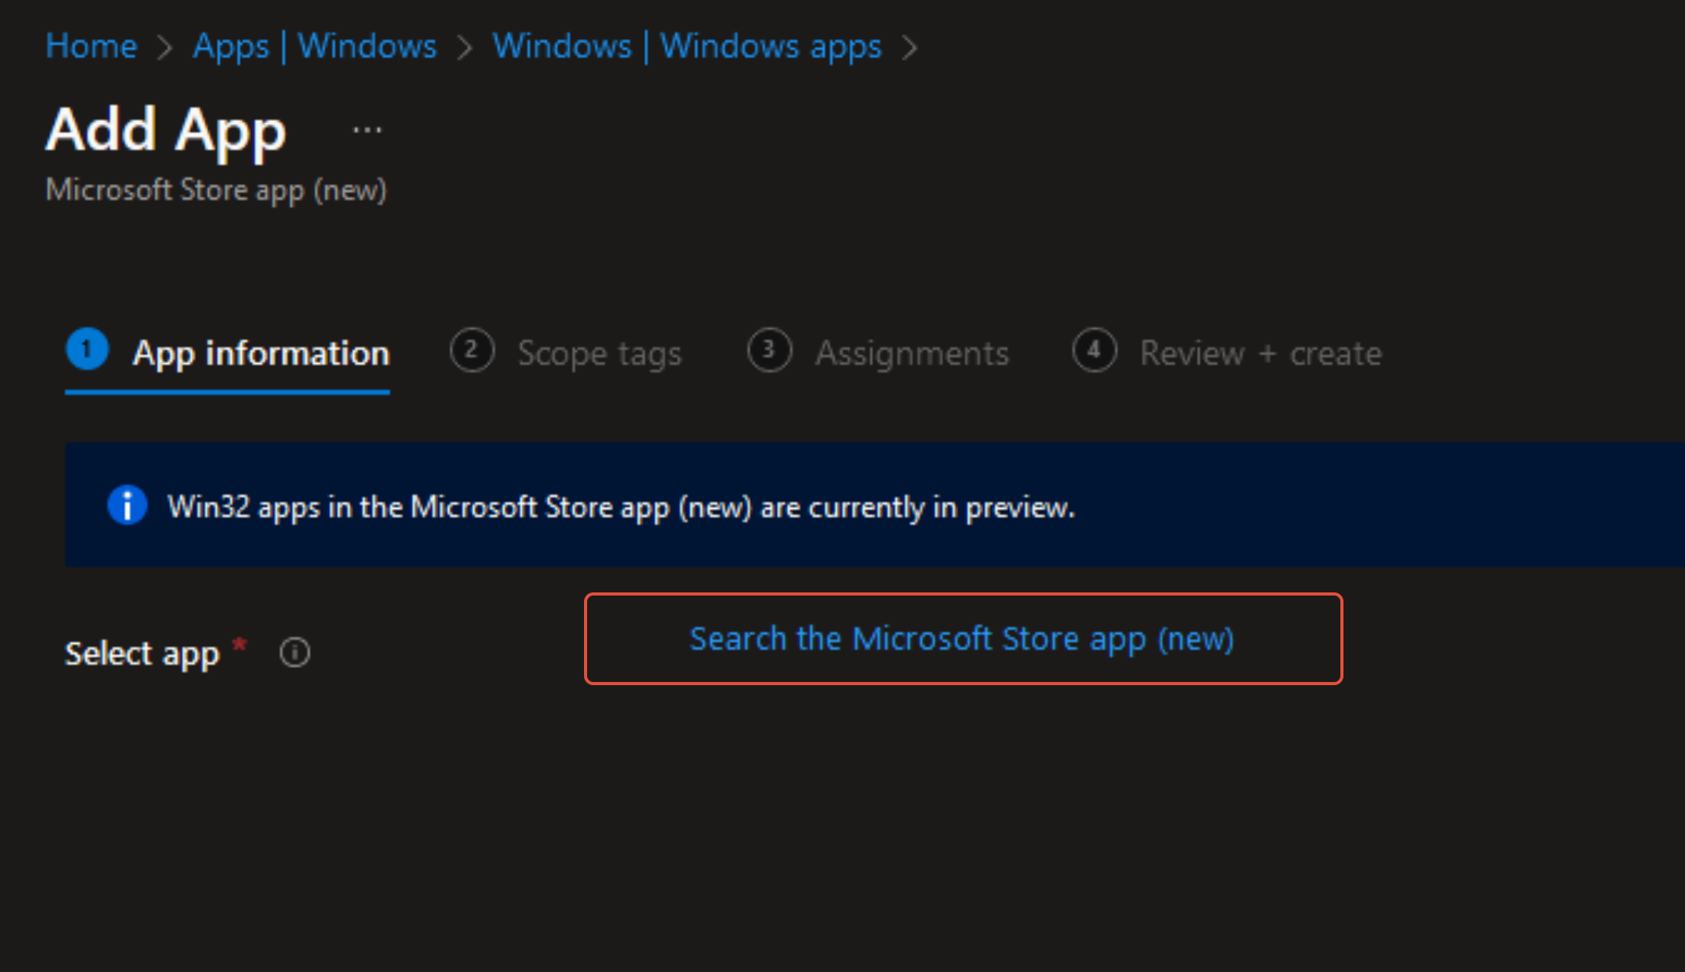Navigate to Home breadcrumb link
This screenshot has width=1685, height=972.
91,46
